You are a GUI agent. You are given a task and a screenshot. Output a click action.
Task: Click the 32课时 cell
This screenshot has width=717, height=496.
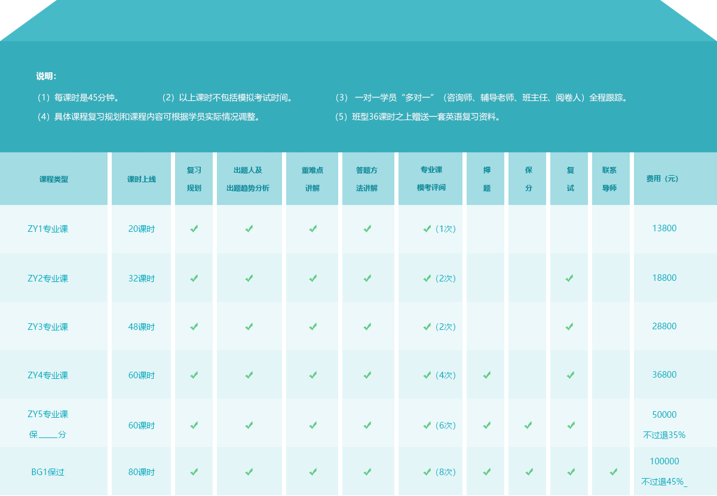coord(142,278)
